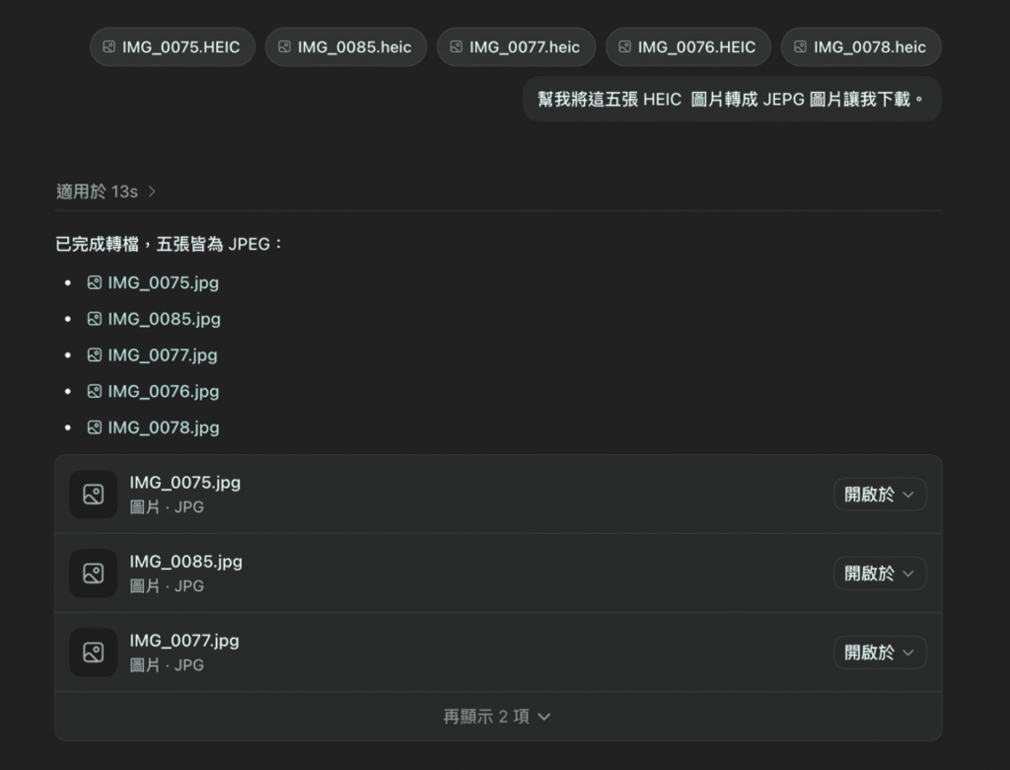The width and height of the screenshot is (1010, 770).
Task: Open the IMG_0076.HEIC attachment chip
Action: click(x=687, y=47)
